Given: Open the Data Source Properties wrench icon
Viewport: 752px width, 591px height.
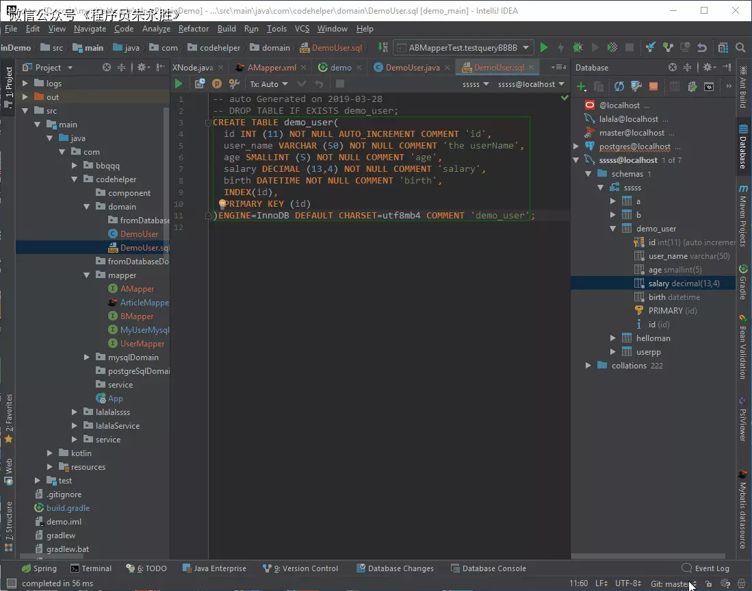Looking at the screenshot, I should tap(636, 86).
